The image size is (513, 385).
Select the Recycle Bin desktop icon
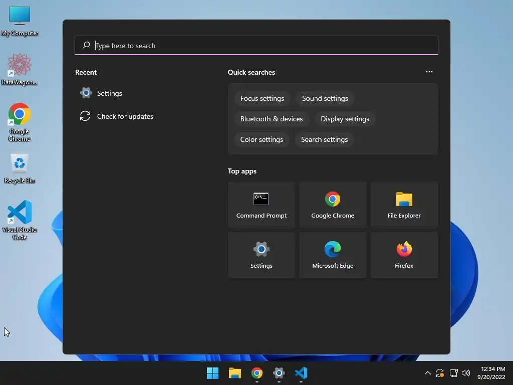pos(20,169)
